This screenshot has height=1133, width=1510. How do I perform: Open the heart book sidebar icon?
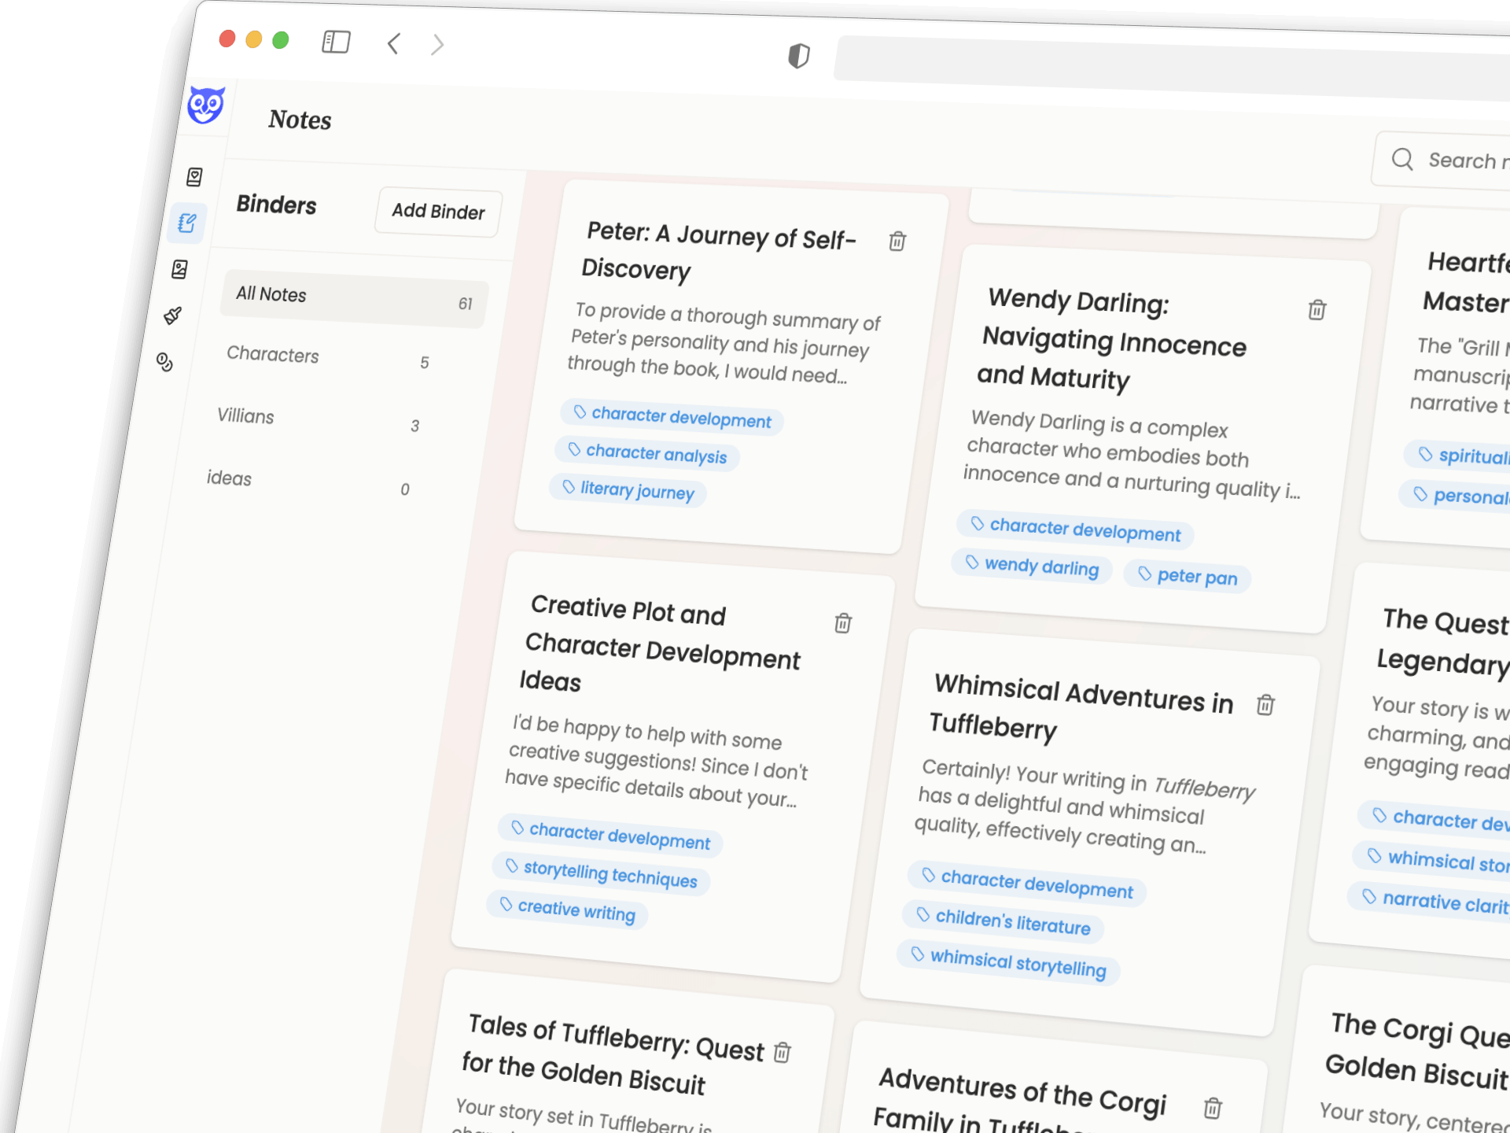(x=194, y=176)
